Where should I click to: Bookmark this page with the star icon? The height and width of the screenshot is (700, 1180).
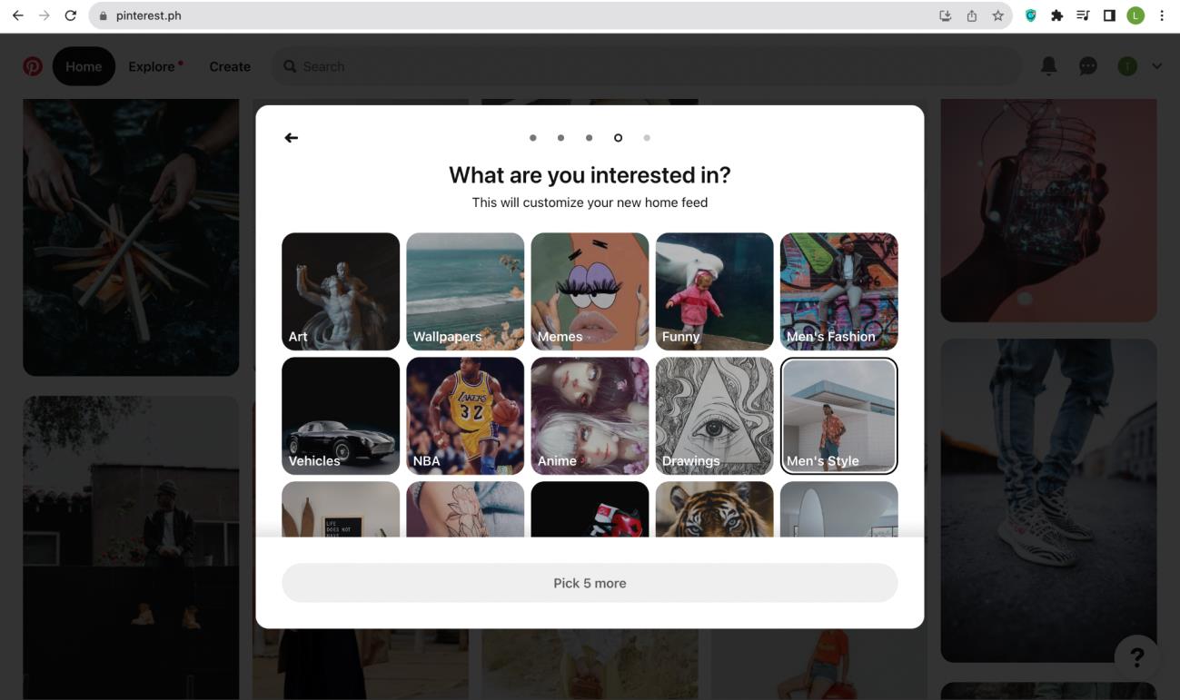pos(997,15)
